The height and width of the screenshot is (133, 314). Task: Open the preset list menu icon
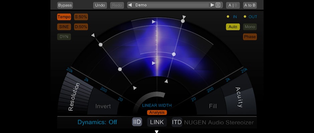(x=218, y=5)
